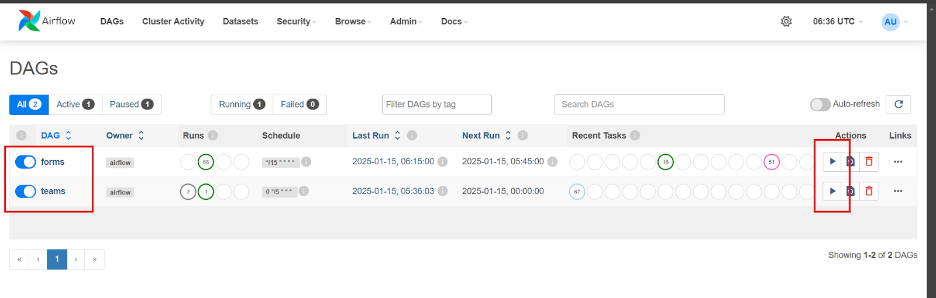
Task: Open the three-dots links menu for forms
Action: (x=898, y=162)
